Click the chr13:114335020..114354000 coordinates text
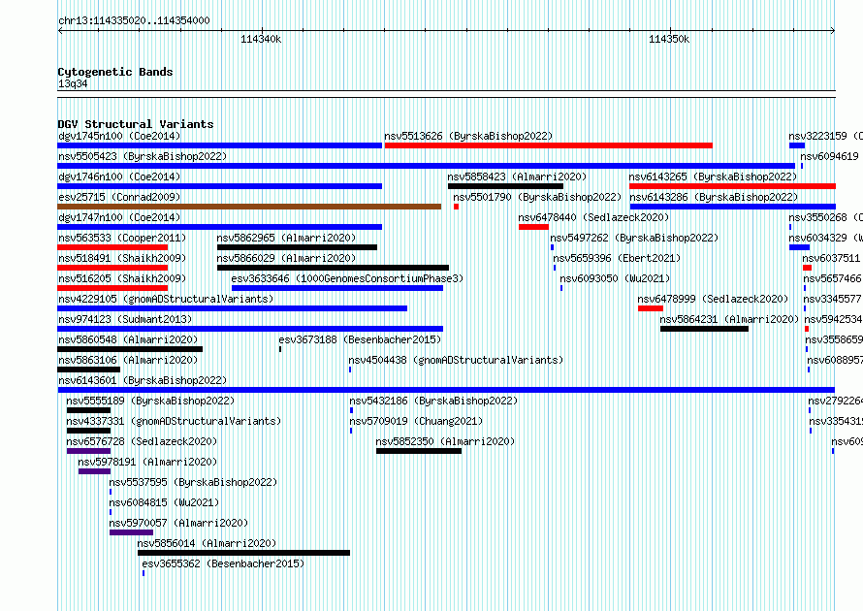This screenshot has height=611, width=863. point(134,21)
